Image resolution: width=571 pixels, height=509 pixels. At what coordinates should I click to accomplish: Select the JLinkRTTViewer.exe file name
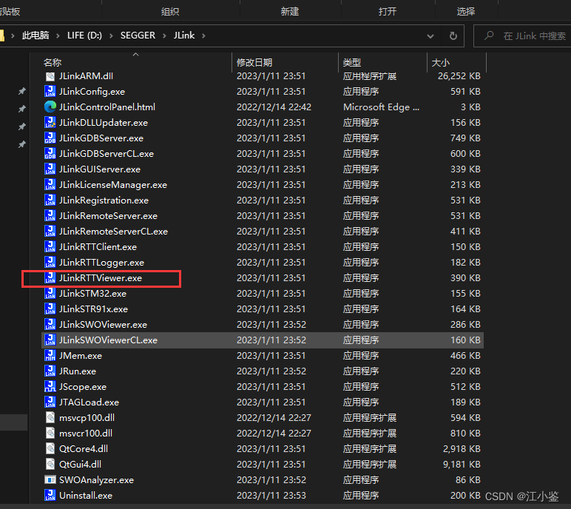101,278
